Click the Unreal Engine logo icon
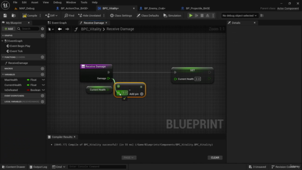Image resolution: width=302 pixels, height=170 pixels. tap(5, 5)
